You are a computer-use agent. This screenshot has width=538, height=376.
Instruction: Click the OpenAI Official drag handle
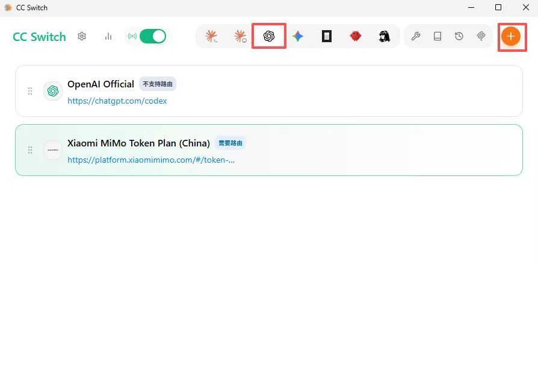(30, 91)
